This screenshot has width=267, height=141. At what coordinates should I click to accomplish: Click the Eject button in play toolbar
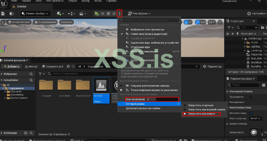pyautogui.click(x=114, y=13)
